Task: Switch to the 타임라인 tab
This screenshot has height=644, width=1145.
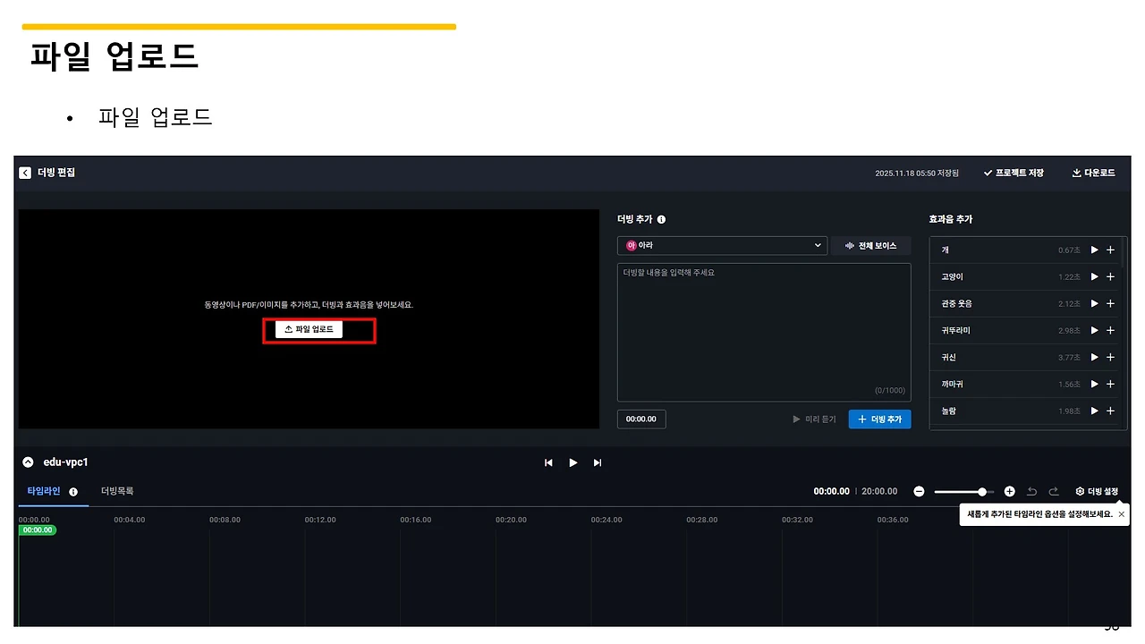Action: (x=43, y=491)
